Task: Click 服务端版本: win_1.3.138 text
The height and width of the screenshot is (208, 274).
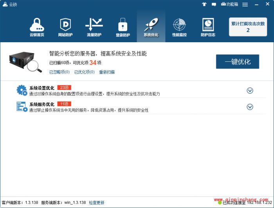Action: 63,203
